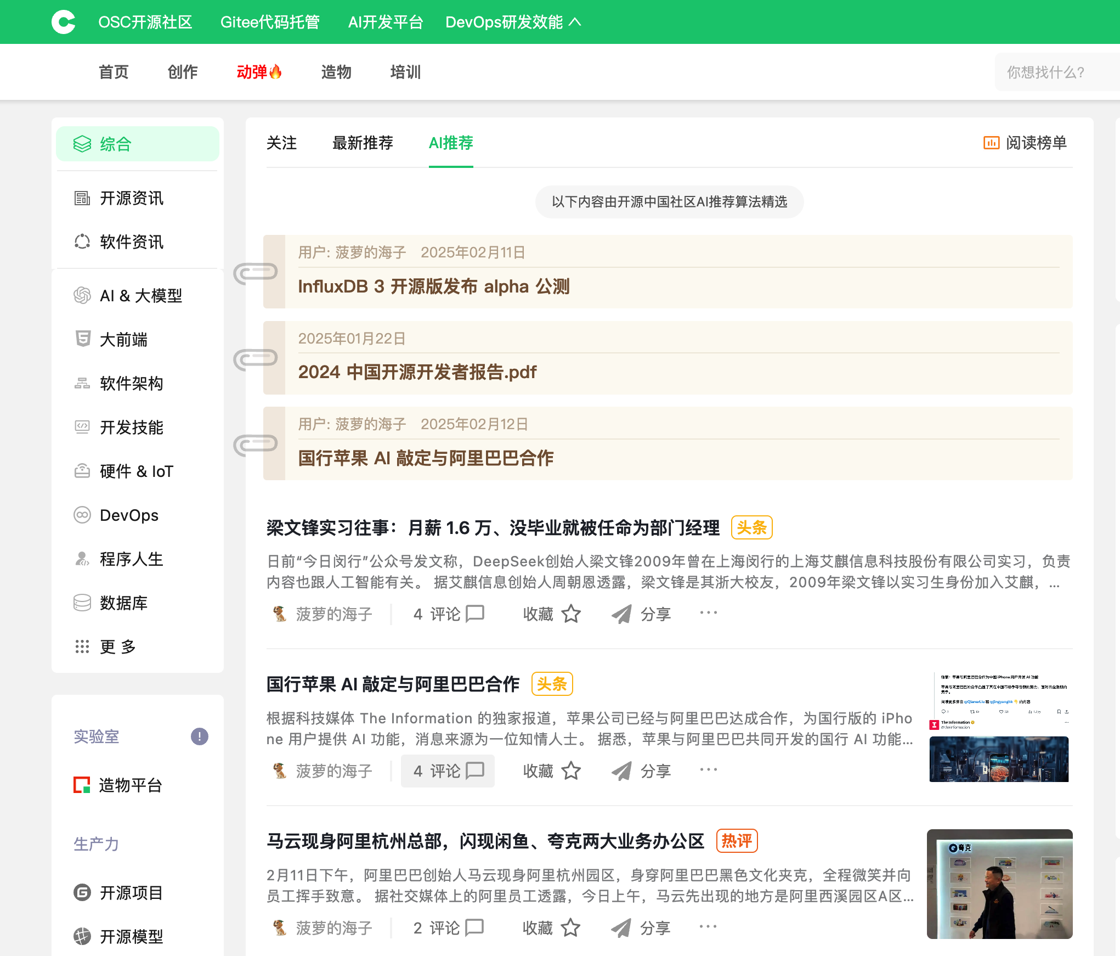The image size is (1120, 956).
Task: Expand 更多 categories grid icon
Action: (x=82, y=646)
